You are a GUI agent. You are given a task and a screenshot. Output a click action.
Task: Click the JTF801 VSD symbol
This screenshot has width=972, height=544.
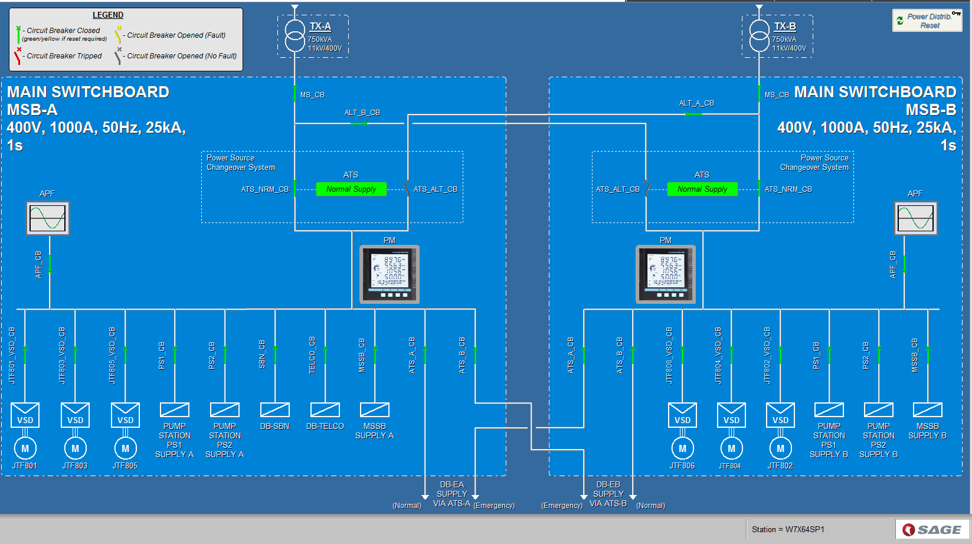click(25, 415)
